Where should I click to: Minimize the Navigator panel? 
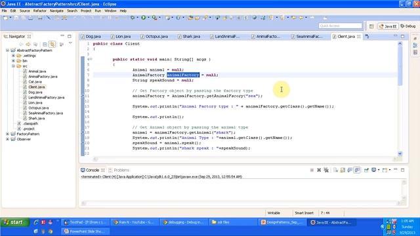(x=62, y=36)
